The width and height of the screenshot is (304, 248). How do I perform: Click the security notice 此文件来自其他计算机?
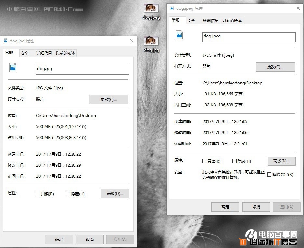233,175
